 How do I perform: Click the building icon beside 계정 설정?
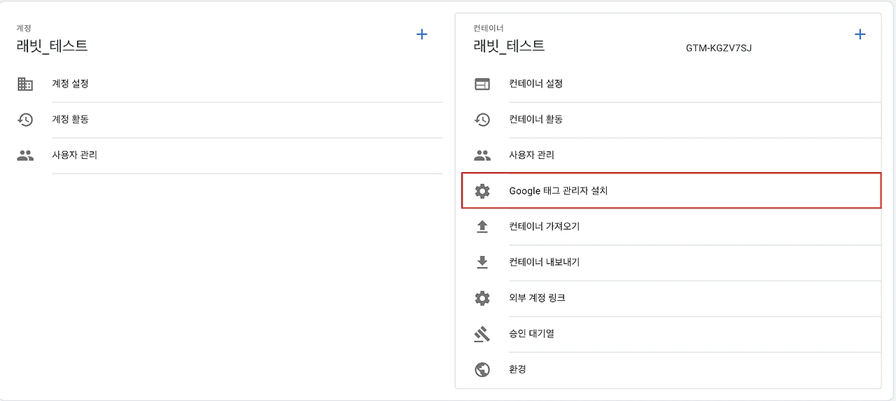click(25, 84)
